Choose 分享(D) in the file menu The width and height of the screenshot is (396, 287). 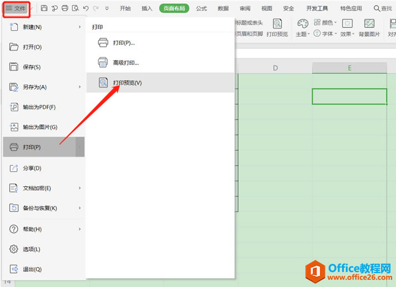(44, 168)
